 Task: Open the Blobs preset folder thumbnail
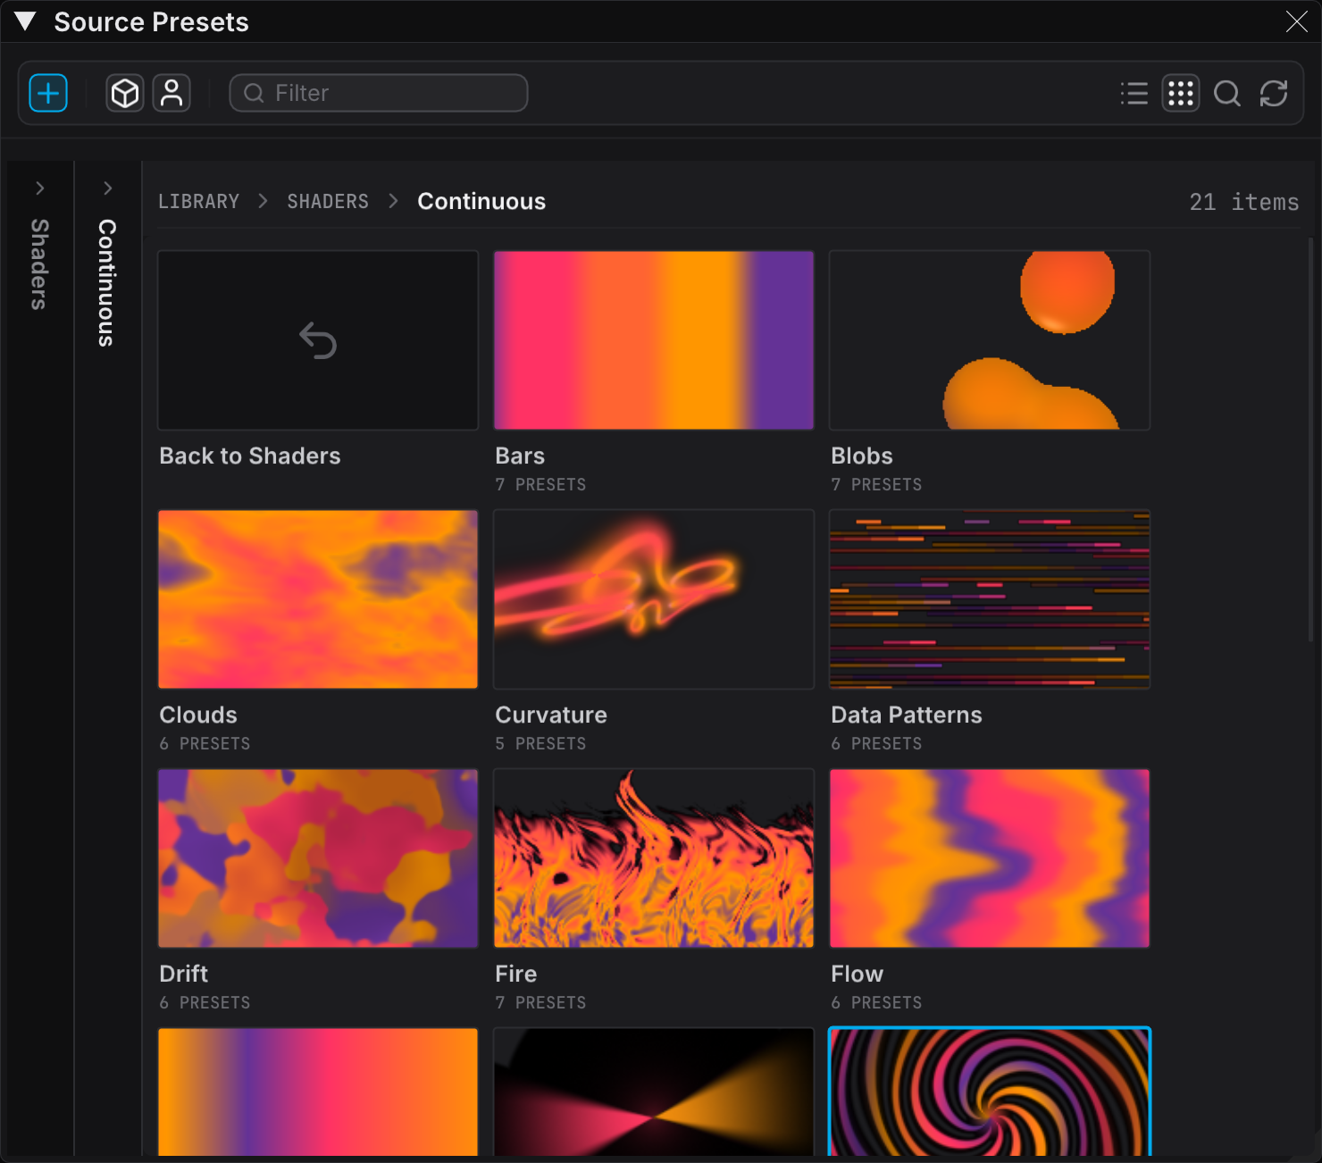pos(990,340)
